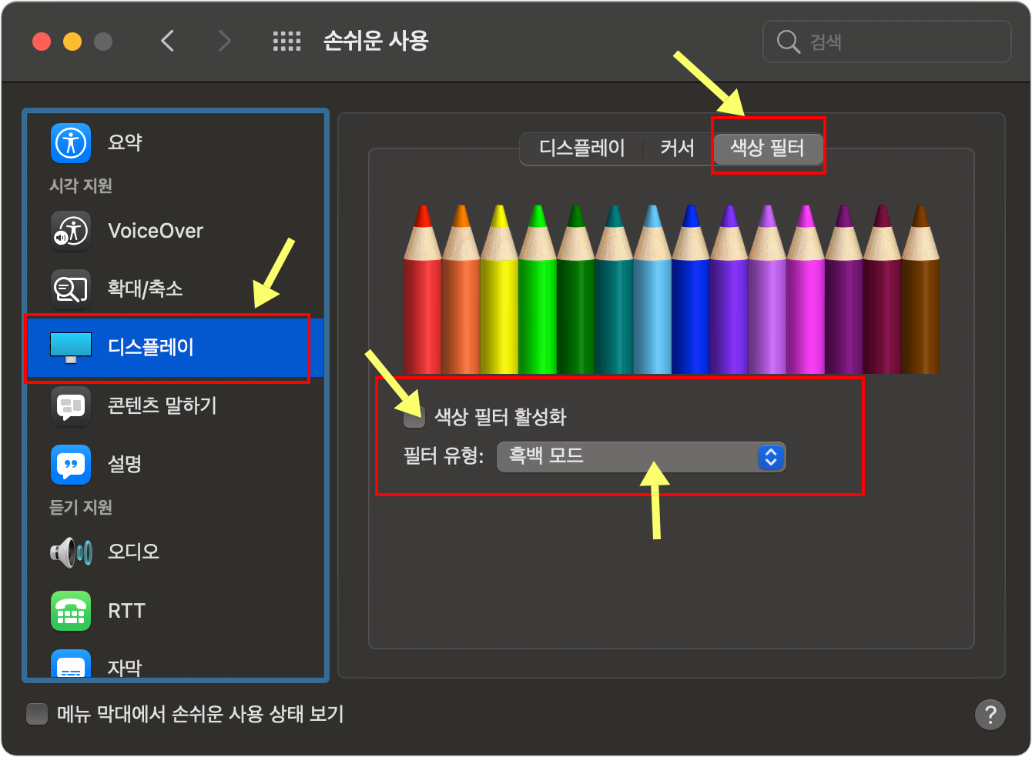Go forward with the right chevron
The width and height of the screenshot is (1032, 757).
pyautogui.click(x=224, y=41)
